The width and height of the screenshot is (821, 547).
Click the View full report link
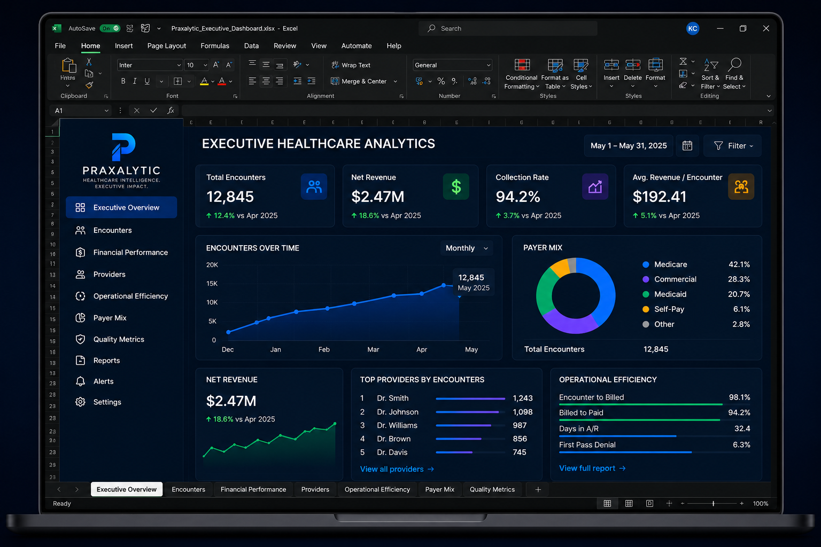(592, 468)
